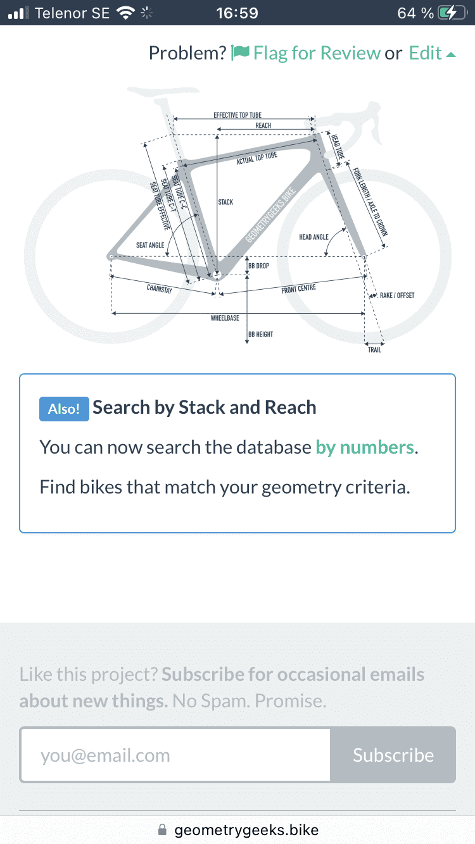
Task: Open the Edit menu
Action: pos(425,53)
